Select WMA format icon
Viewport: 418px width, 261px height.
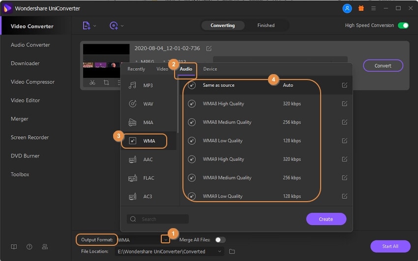pos(132,141)
